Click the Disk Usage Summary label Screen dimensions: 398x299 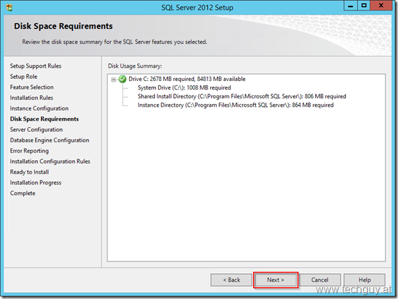coord(135,66)
